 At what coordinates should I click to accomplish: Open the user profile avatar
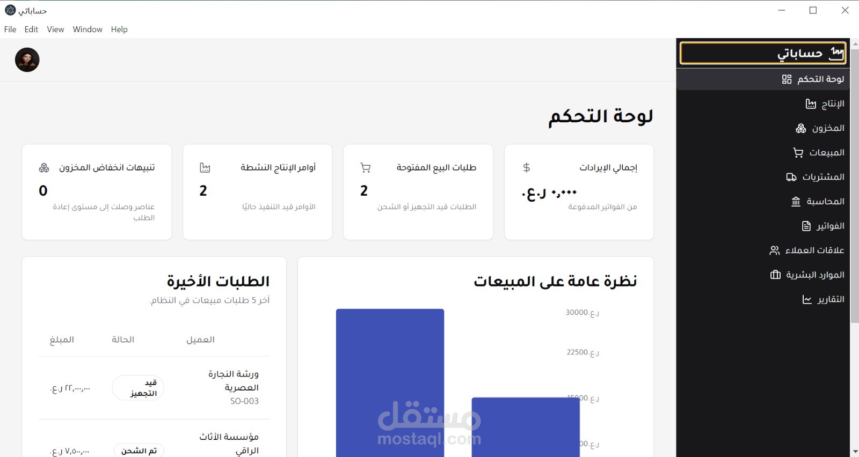tap(27, 60)
